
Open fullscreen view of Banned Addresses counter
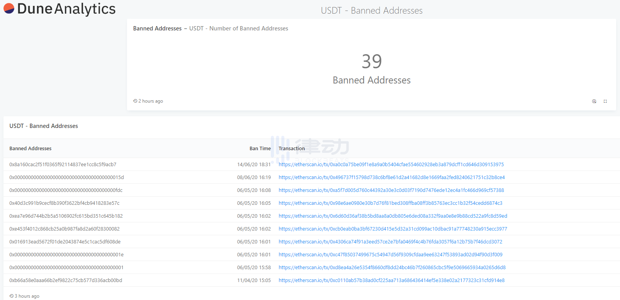pos(605,101)
